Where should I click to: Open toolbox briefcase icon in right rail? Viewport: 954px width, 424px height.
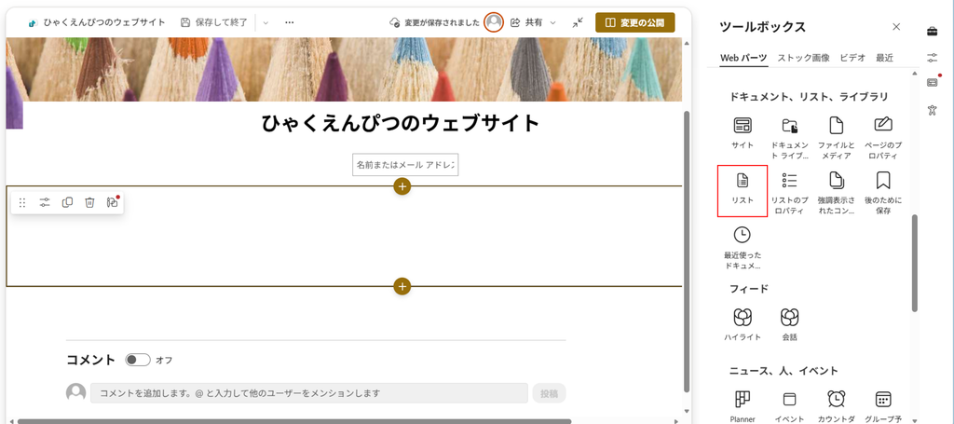(932, 32)
